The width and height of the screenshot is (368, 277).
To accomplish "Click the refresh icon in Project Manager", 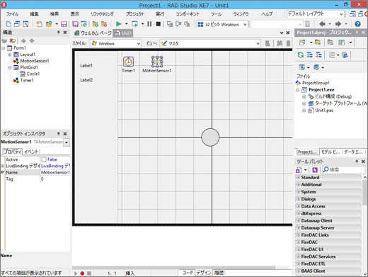I will (x=301, y=55).
